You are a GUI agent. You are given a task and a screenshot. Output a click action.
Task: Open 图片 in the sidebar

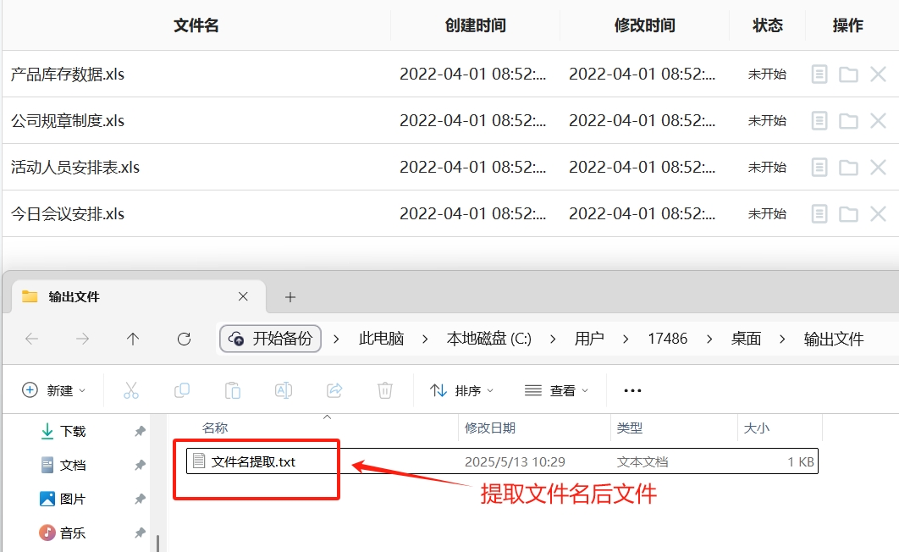point(63,499)
